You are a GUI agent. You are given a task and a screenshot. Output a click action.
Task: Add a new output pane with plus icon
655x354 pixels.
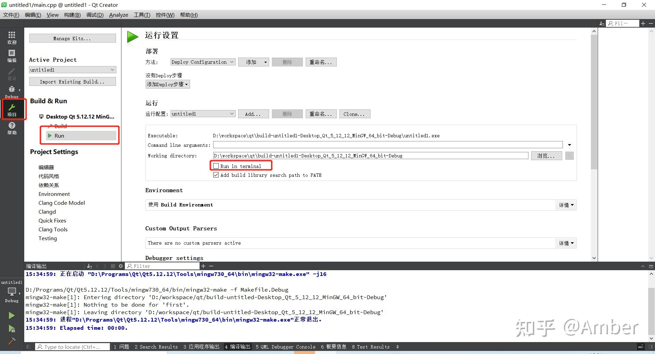pyautogui.click(x=203, y=266)
